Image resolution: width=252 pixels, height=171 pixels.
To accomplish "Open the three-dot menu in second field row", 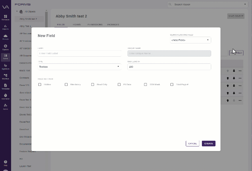I will pyautogui.click(x=240, y=78).
